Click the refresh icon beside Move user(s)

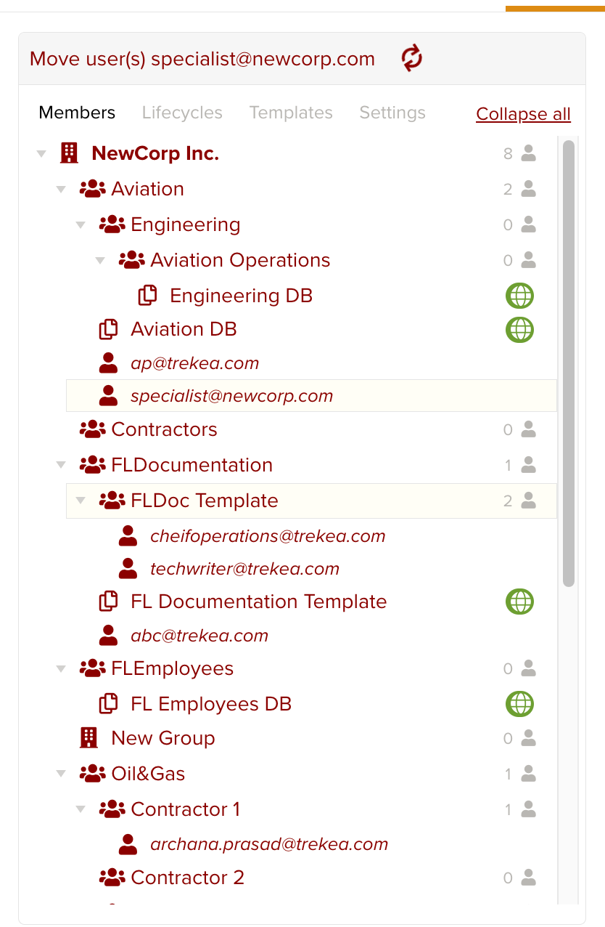pyautogui.click(x=412, y=58)
